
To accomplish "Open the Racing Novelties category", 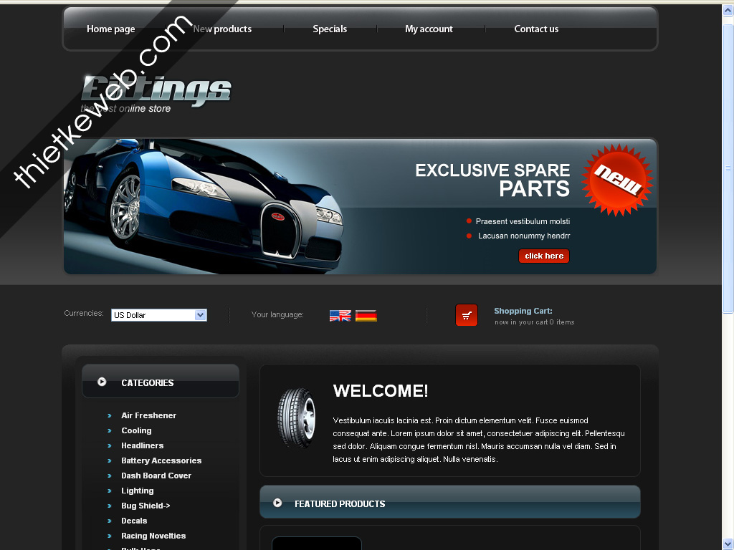I will click(153, 536).
